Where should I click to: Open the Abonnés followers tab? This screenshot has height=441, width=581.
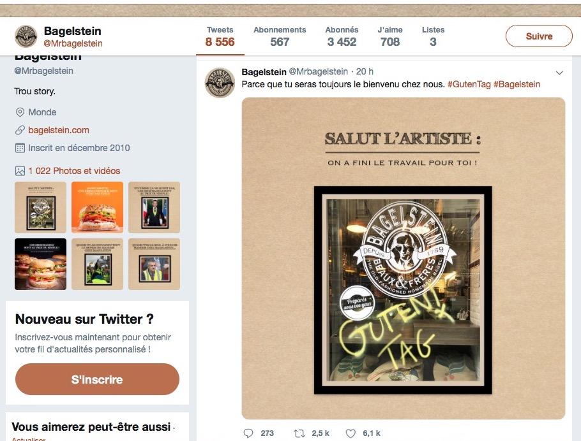point(342,36)
